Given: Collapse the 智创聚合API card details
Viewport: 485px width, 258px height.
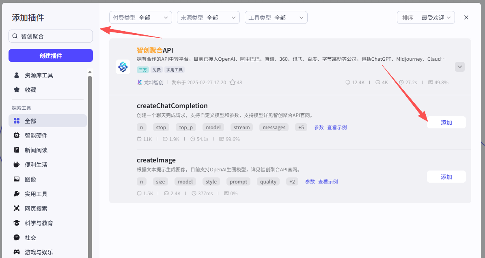Looking at the screenshot, I should (459, 66).
